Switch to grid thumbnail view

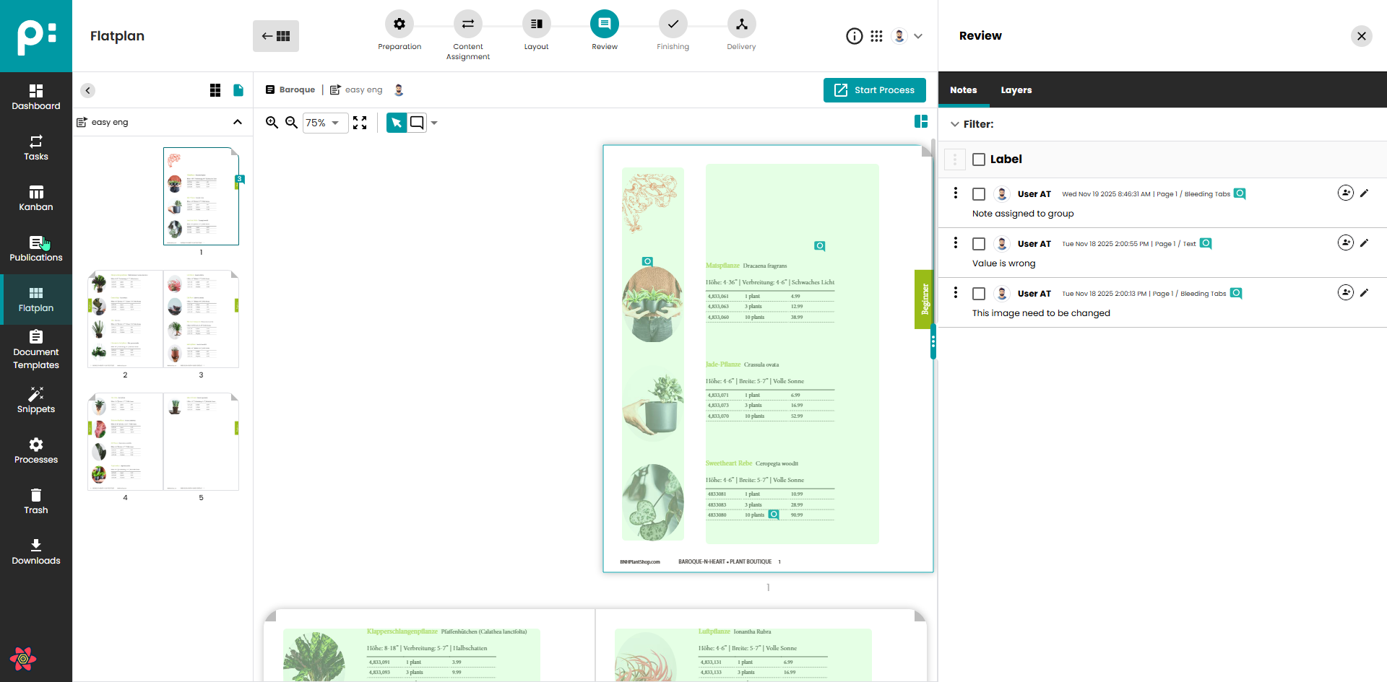tap(215, 90)
